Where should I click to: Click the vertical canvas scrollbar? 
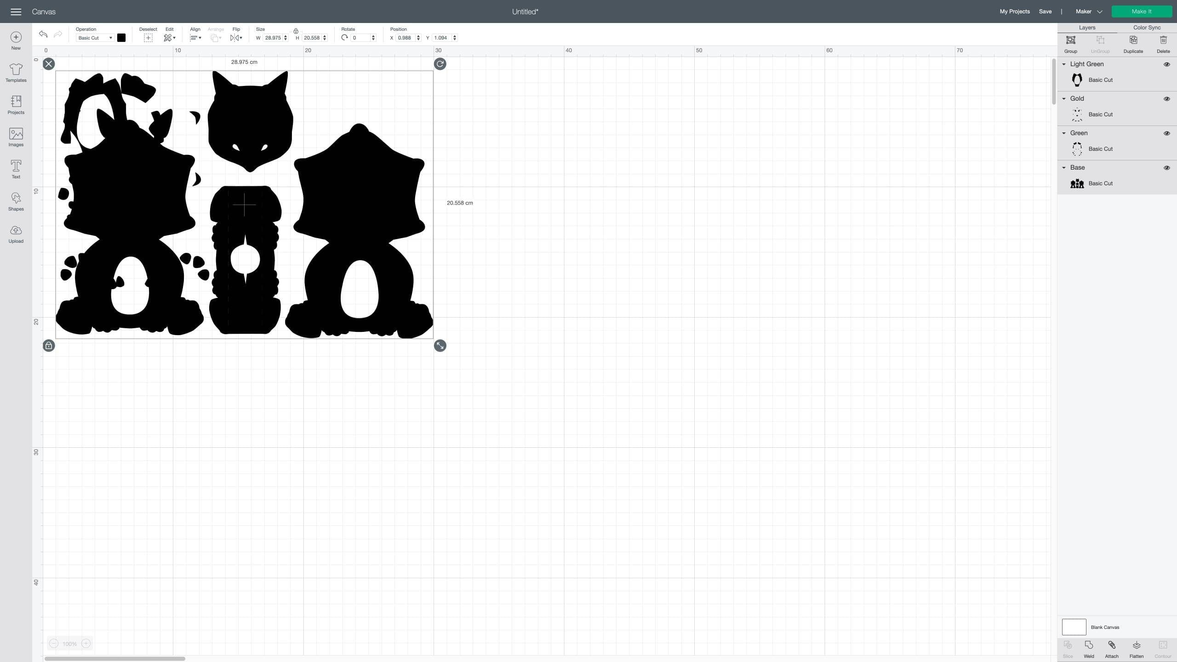pyautogui.click(x=1054, y=82)
